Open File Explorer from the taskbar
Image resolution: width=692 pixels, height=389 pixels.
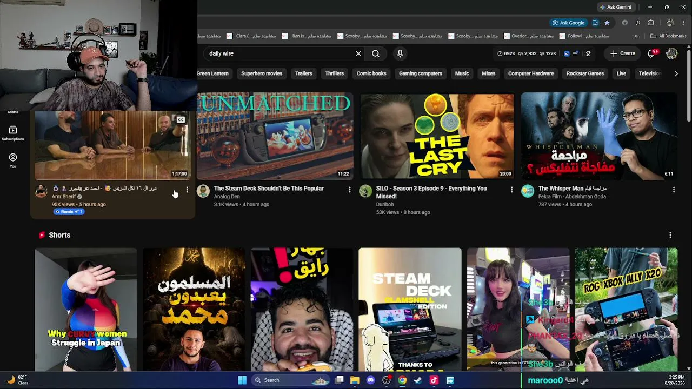point(355,380)
